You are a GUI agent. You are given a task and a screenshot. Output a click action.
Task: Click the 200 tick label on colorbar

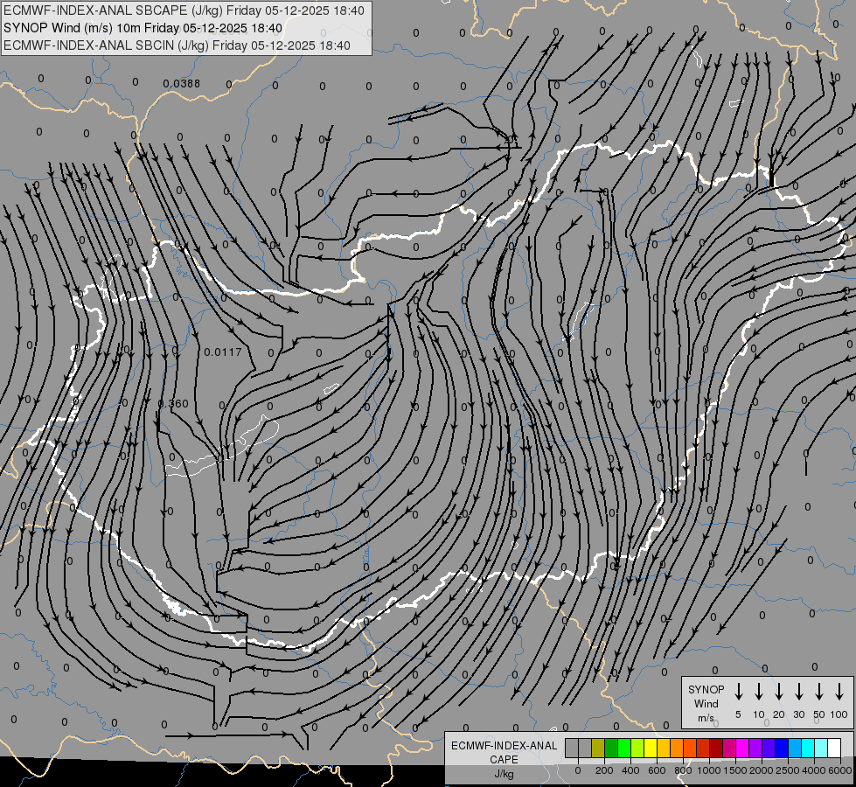coord(604,770)
